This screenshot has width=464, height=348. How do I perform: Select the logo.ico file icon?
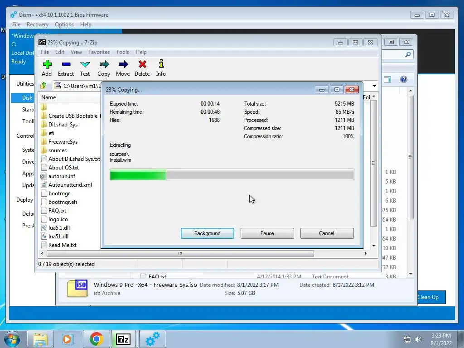pos(44,219)
